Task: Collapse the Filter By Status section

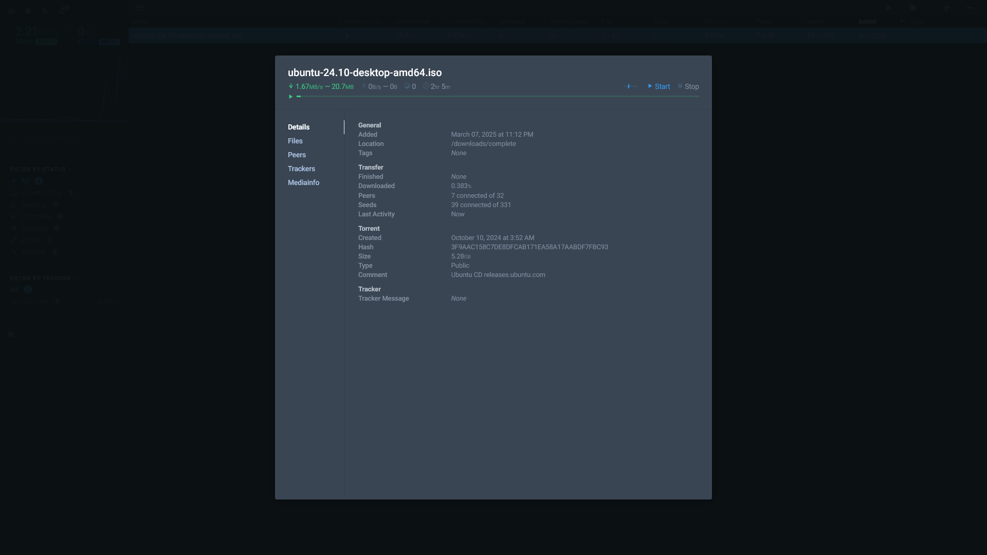Action: click(70, 169)
